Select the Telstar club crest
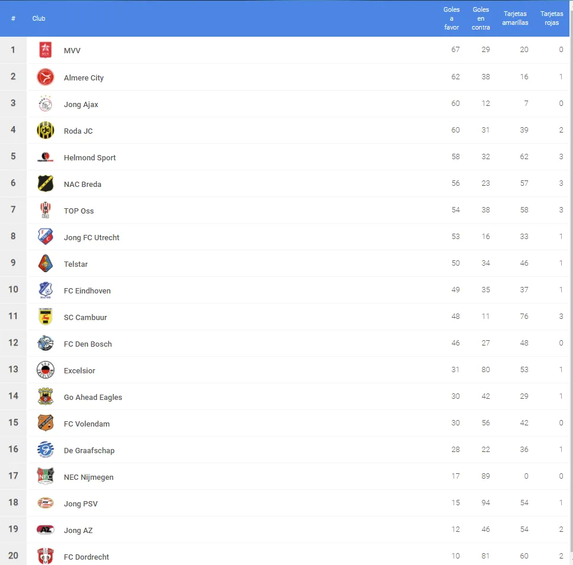Viewport: 573px width, 565px height. point(46,263)
